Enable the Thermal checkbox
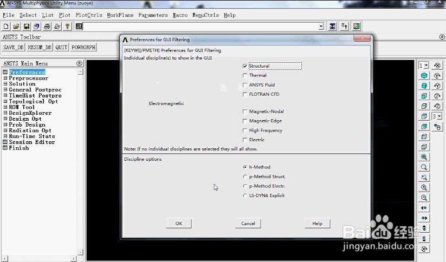This screenshot has width=446, height=262. point(245,75)
